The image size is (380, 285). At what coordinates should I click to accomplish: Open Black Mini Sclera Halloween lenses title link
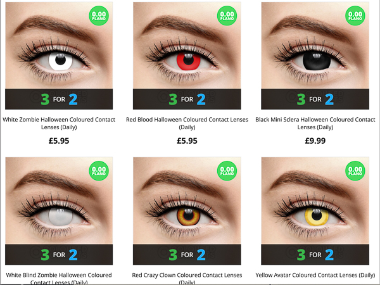tap(315, 123)
